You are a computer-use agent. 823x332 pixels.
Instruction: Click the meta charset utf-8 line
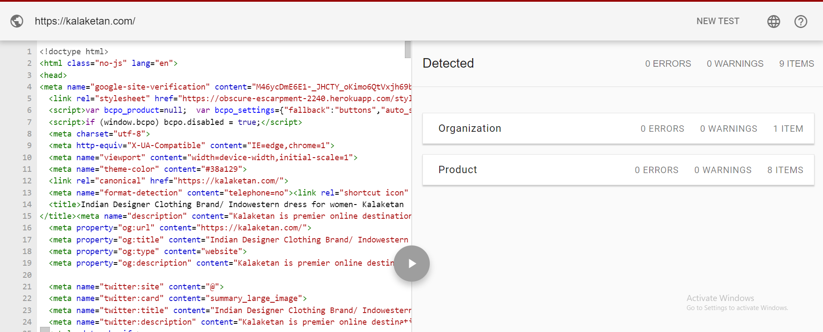[99, 134]
